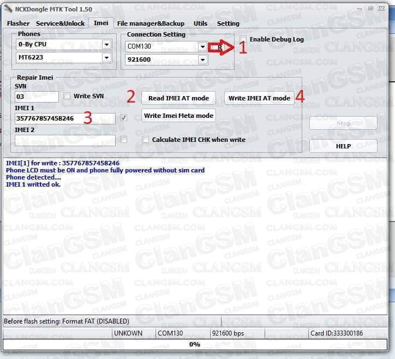The height and width of the screenshot is (359, 395).
Task: Go to the Utils tab
Action: coord(200,23)
